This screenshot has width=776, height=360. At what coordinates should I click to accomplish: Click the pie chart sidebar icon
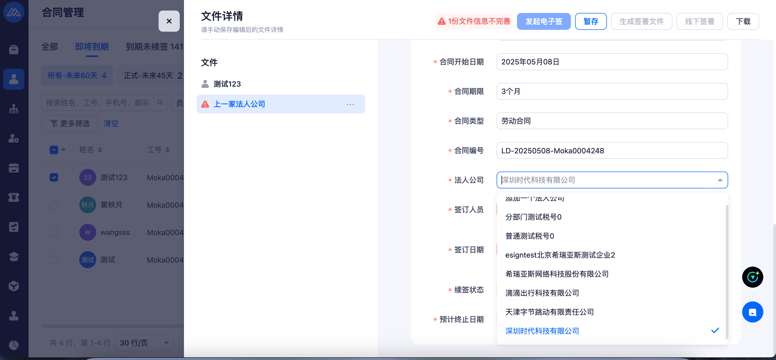pyautogui.click(x=13, y=345)
